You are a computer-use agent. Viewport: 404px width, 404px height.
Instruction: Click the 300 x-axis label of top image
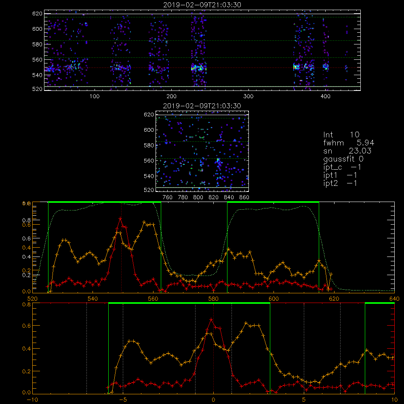(x=248, y=97)
